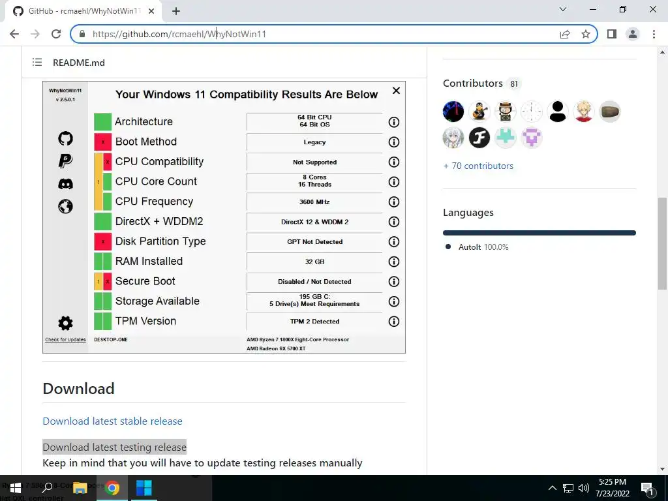Show hidden system tray icons
This screenshot has width=668, height=501.
point(552,488)
